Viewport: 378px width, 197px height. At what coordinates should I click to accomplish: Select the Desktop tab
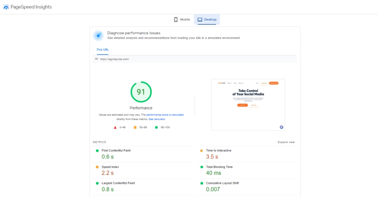click(x=207, y=20)
